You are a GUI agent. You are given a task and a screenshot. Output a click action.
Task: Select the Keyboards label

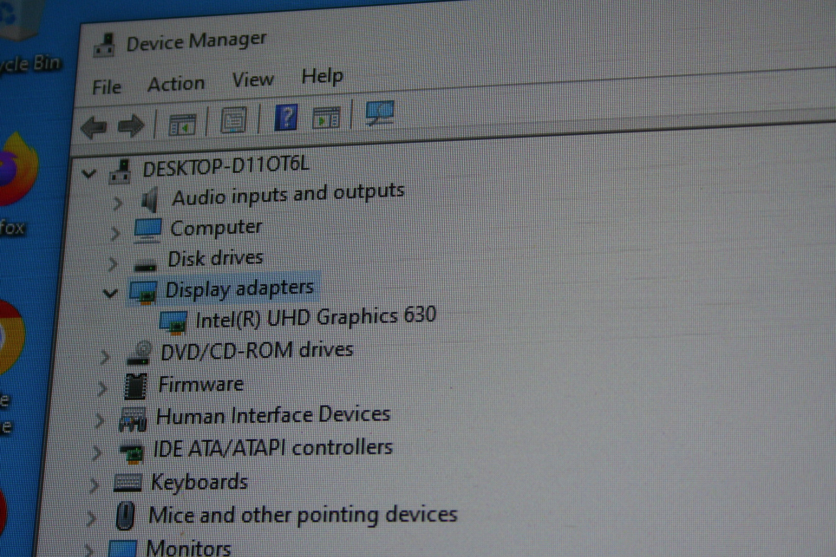(199, 482)
